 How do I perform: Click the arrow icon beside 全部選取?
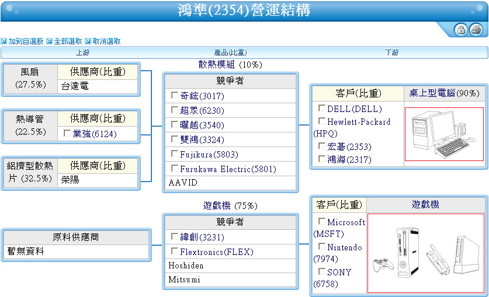(x=49, y=41)
